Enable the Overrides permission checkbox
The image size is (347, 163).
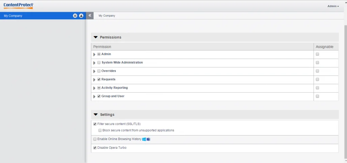point(99,71)
